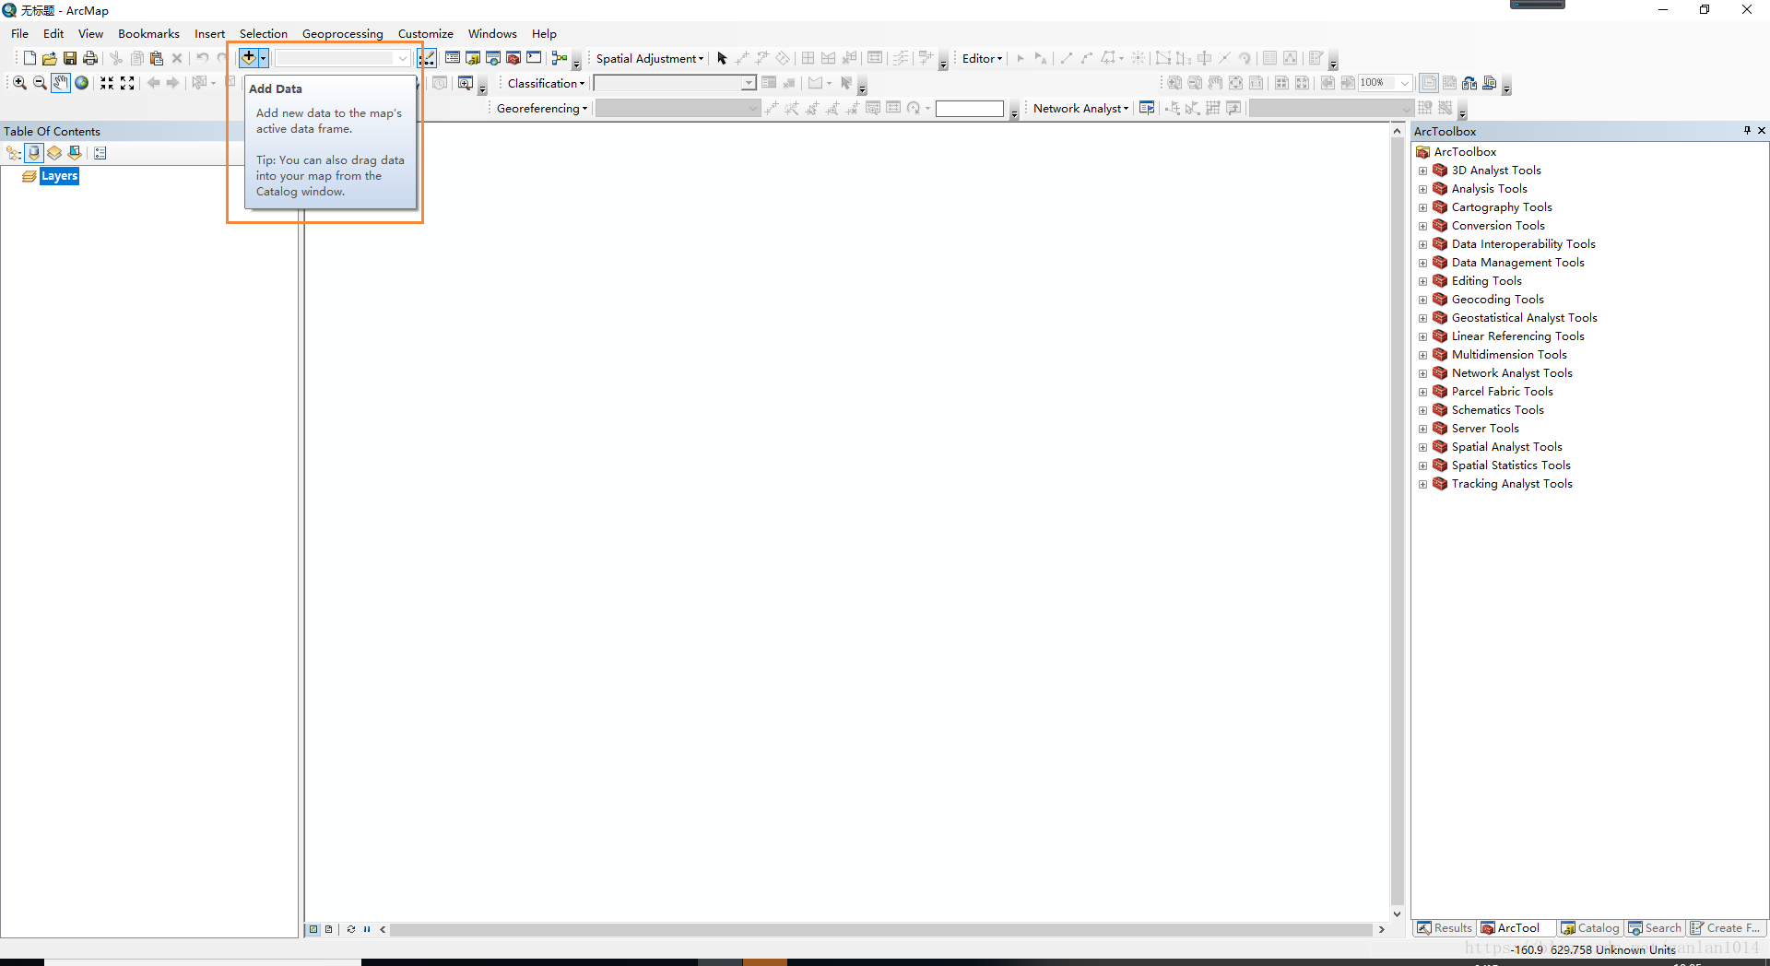Select the Spatial Adjustment pointer tool
Screen dimensions: 1770x966
click(x=722, y=58)
